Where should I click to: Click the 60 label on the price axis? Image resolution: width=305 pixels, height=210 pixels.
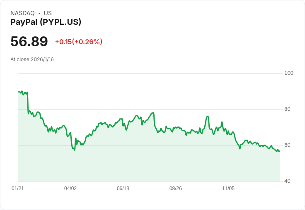click(x=288, y=145)
